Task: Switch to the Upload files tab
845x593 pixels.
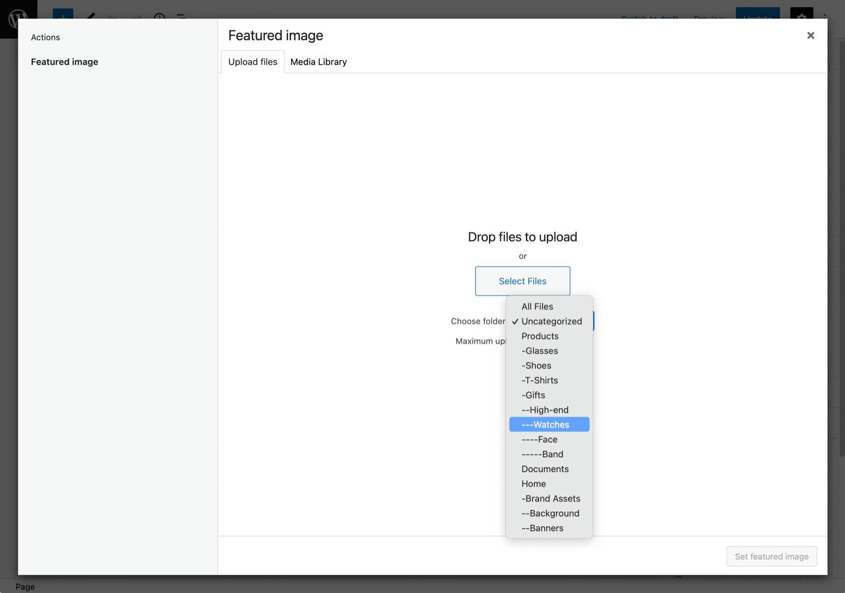Action: [x=253, y=62]
